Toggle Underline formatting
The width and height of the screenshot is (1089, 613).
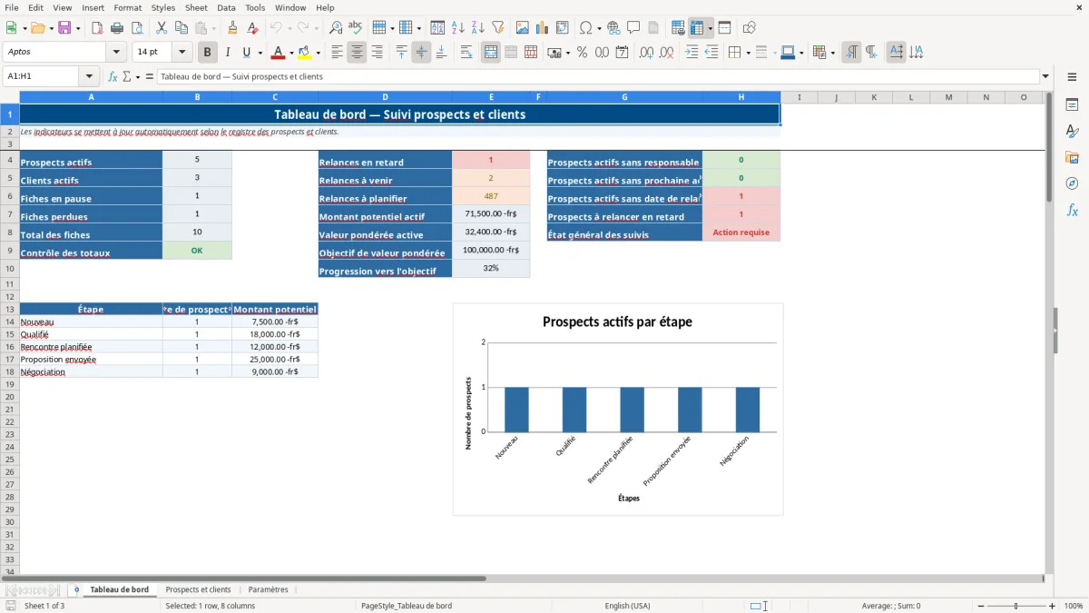pyautogui.click(x=246, y=53)
